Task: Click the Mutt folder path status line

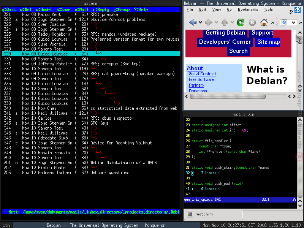Action: [x=91, y=212]
